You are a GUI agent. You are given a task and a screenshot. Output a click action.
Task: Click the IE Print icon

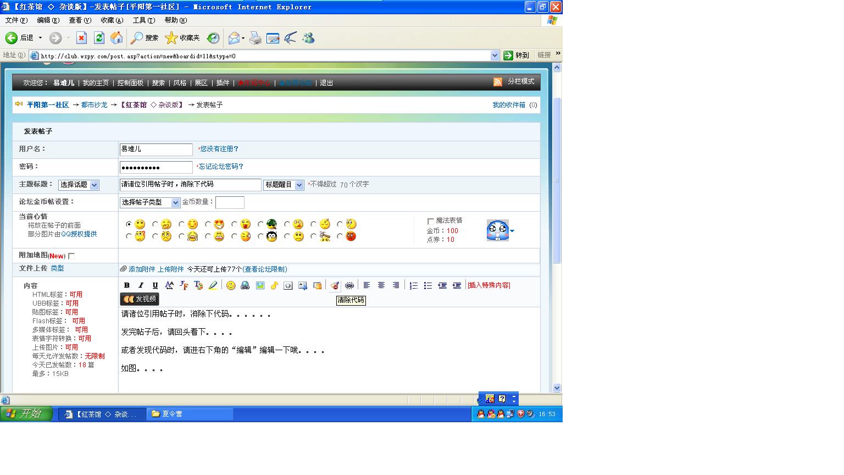click(x=256, y=37)
